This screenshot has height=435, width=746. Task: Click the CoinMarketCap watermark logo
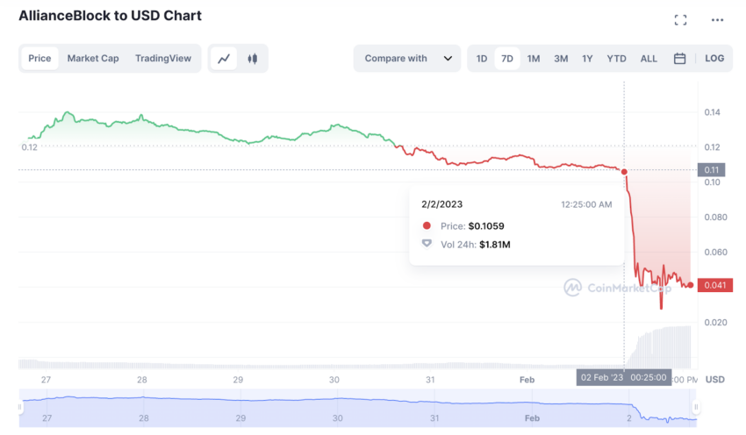572,288
